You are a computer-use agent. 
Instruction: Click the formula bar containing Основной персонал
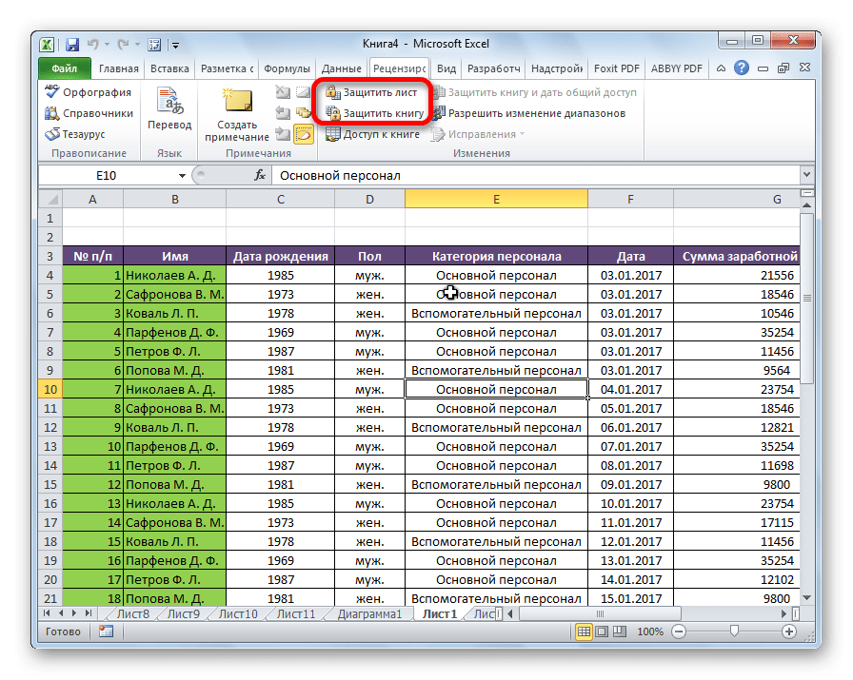tap(536, 176)
